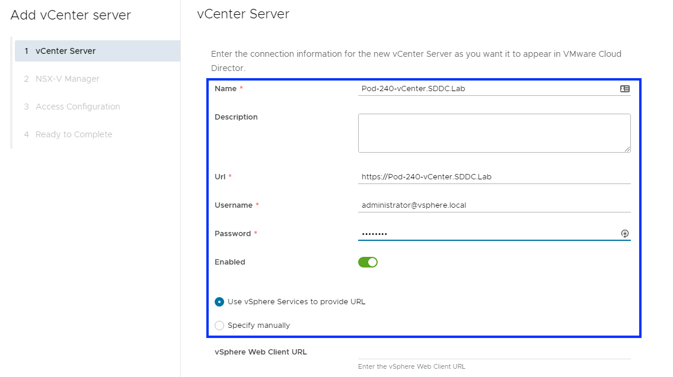Click the Username field with administrator@vsphere.local
This screenshot has width=673, height=377.
(493, 205)
